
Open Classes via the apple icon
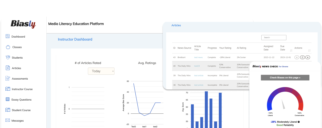(8, 47)
